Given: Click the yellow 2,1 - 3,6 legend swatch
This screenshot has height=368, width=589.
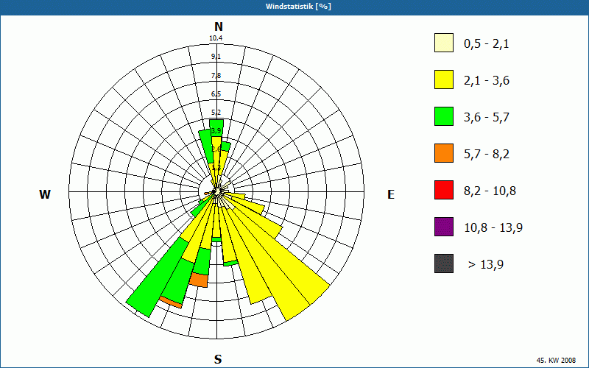Looking at the screenshot, I should 444,79.
